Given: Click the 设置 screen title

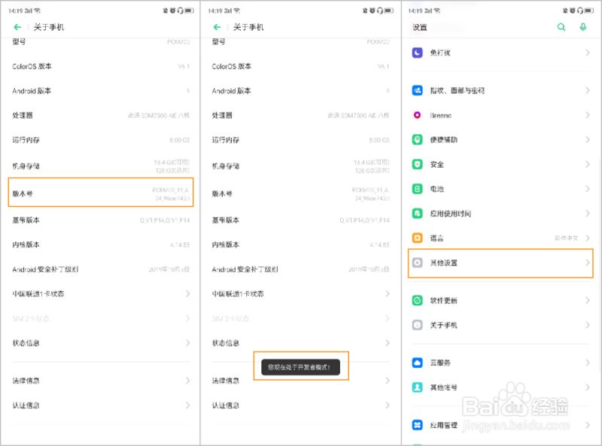Looking at the screenshot, I should pos(420,27).
